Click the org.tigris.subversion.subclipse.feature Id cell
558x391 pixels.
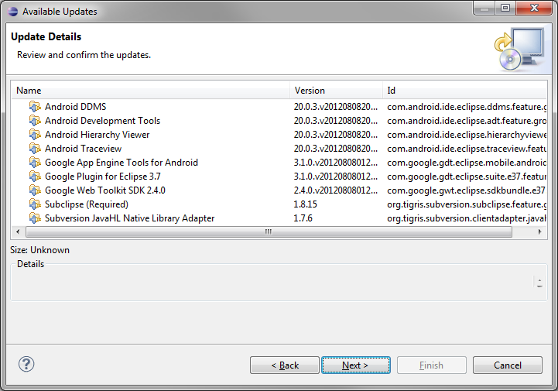click(x=467, y=204)
